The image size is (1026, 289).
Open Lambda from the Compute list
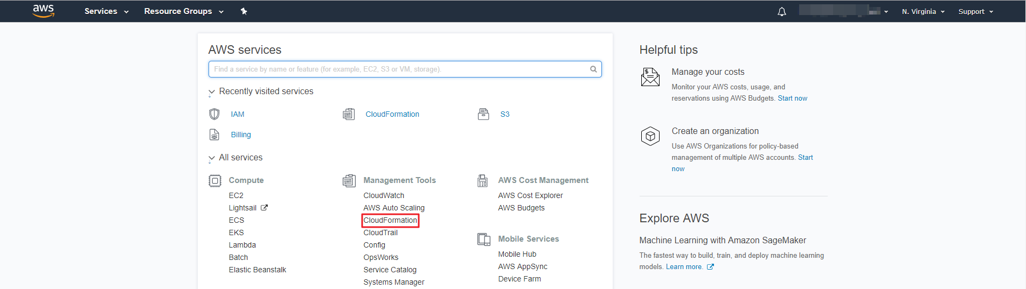pyautogui.click(x=242, y=245)
